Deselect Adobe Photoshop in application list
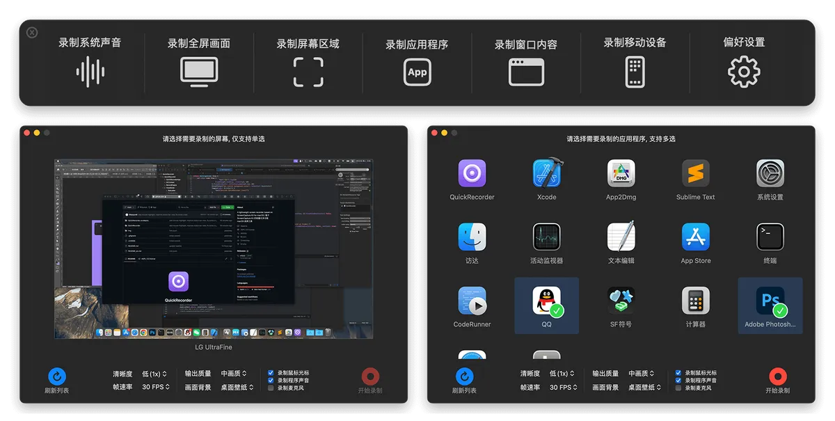The width and height of the screenshot is (835, 421). pyautogui.click(x=770, y=305)
